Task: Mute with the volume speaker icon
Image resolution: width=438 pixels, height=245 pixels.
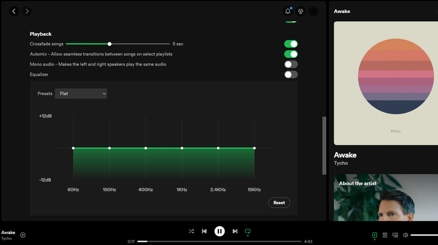Action: [x=405, y=235]
